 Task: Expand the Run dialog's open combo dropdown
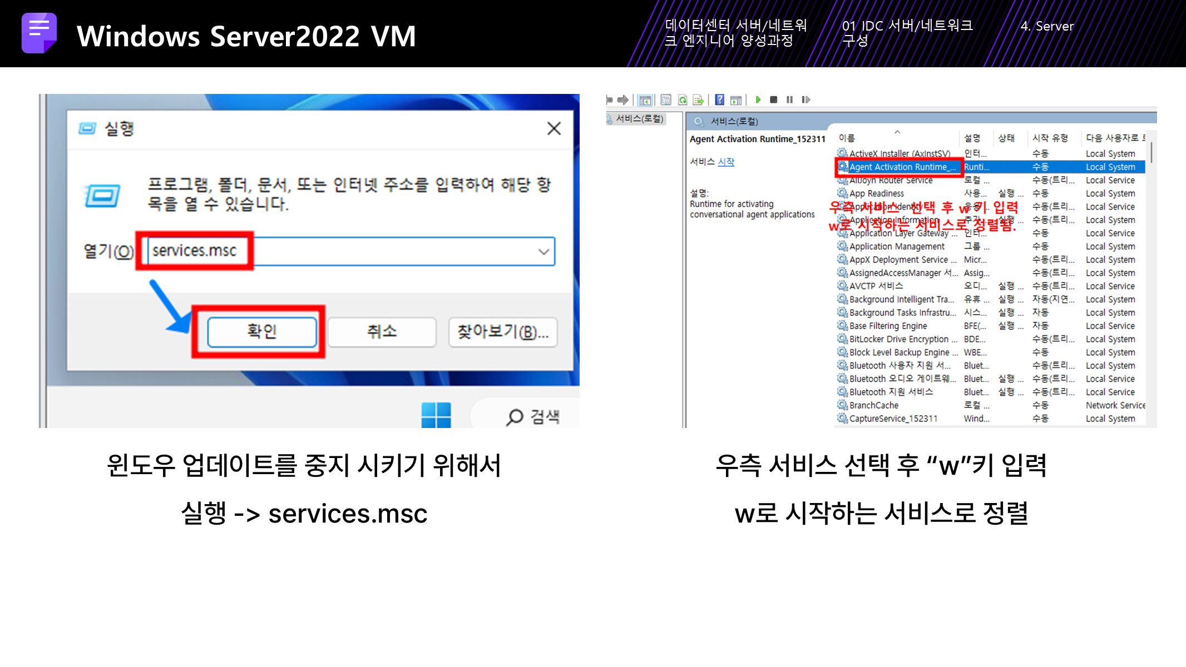click(x=543, y=252)
